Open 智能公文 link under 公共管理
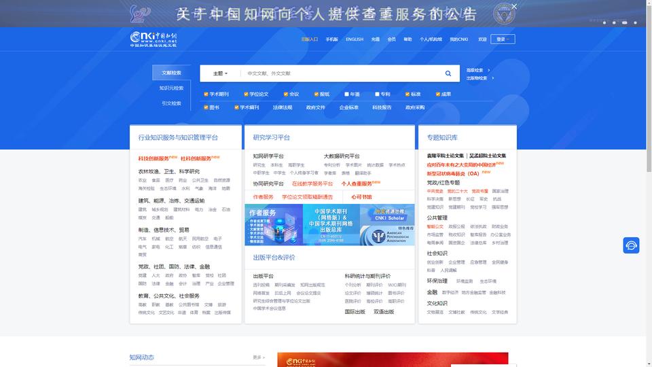This screenshot has height=367, width=652. point(435,226)
